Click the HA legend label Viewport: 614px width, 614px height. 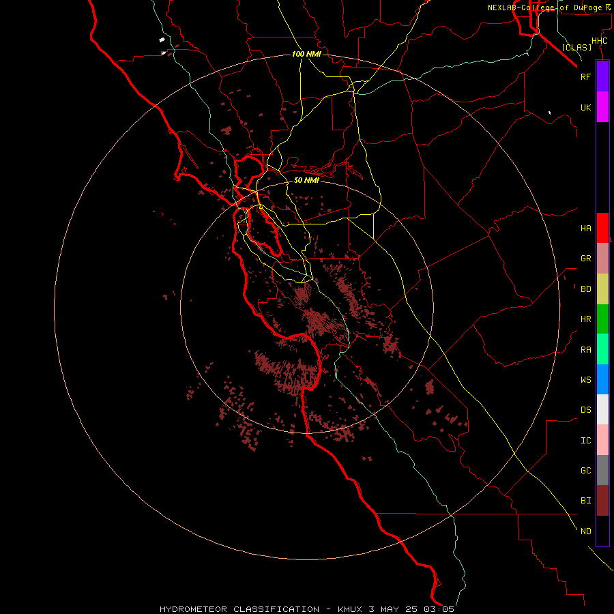pos(585,228)
